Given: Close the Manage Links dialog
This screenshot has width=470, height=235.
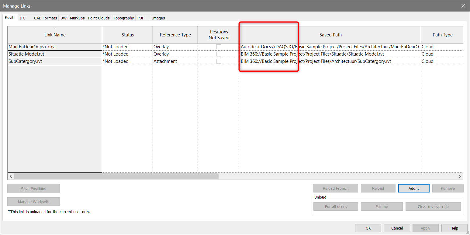Looking at the screenshot, I should (463, 6).
